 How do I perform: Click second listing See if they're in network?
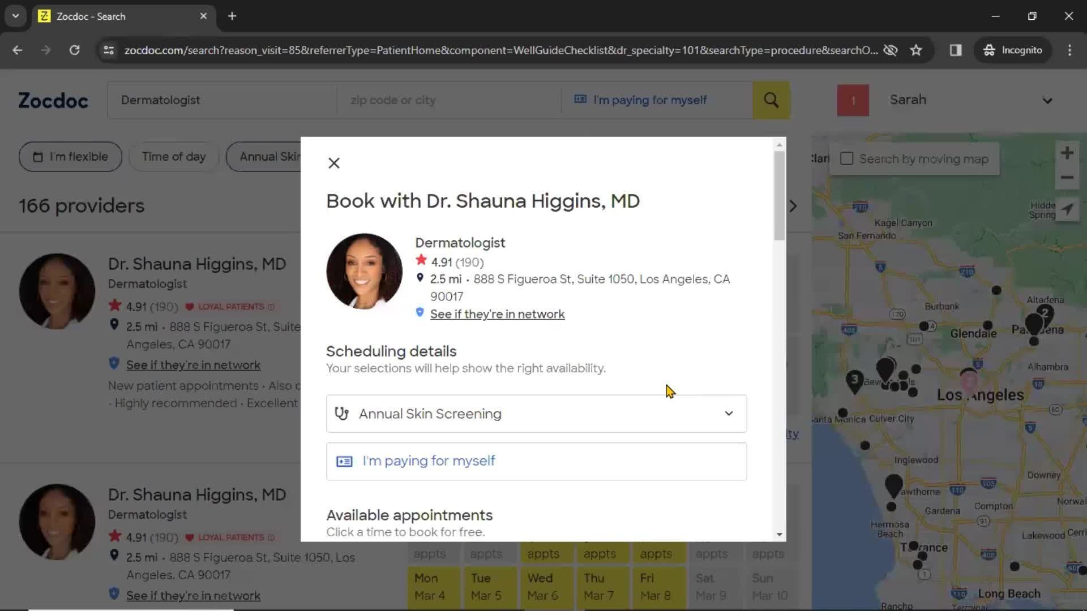193,596
